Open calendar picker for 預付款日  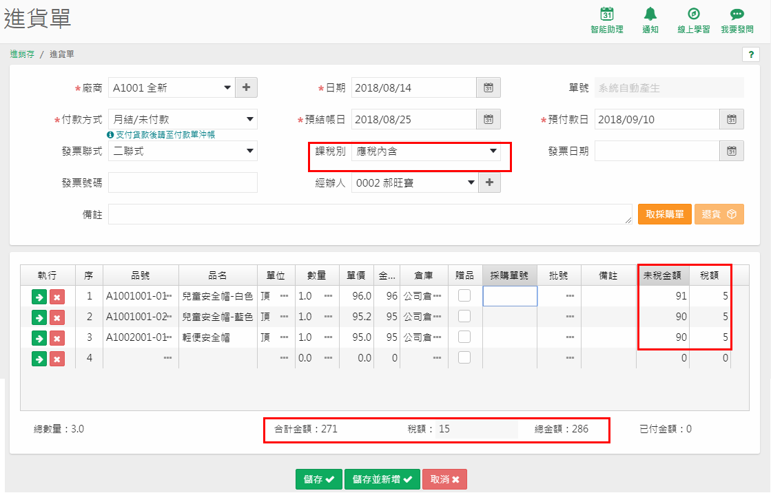(732, 119)
